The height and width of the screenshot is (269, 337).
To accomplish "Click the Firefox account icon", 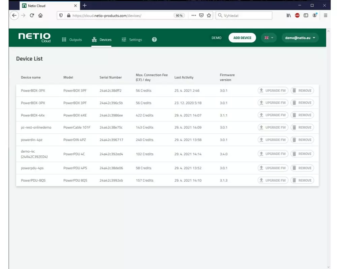I will (315, 15).
